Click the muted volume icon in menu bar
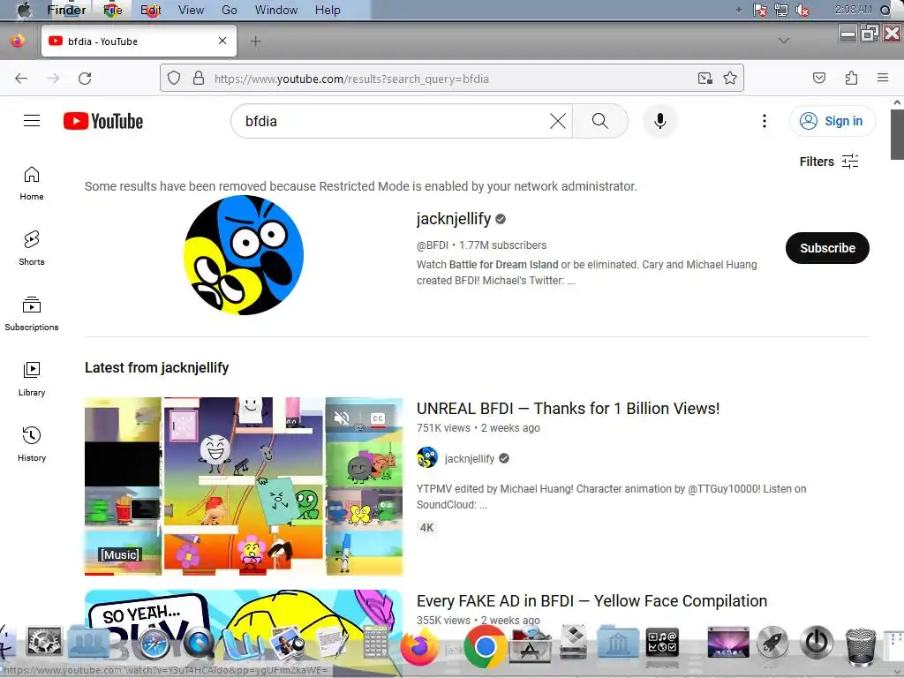This screenshot has height=678, width=904. click(802, 10)
